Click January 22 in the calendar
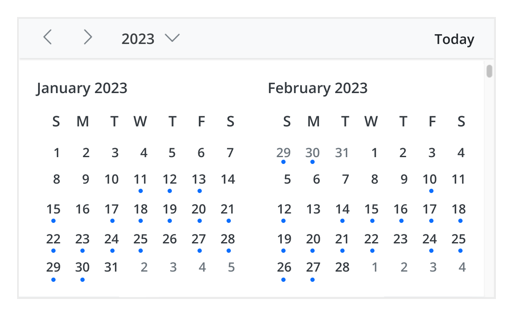Image resolution: width=513 pixels, height=316 pixels. coord(53,238)
